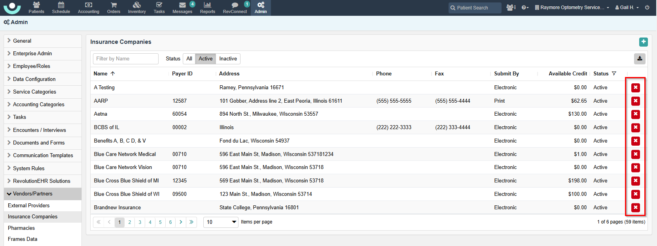657x246 pixels.
Task: Select the Inactive status filter
Action: click(228, 59)
